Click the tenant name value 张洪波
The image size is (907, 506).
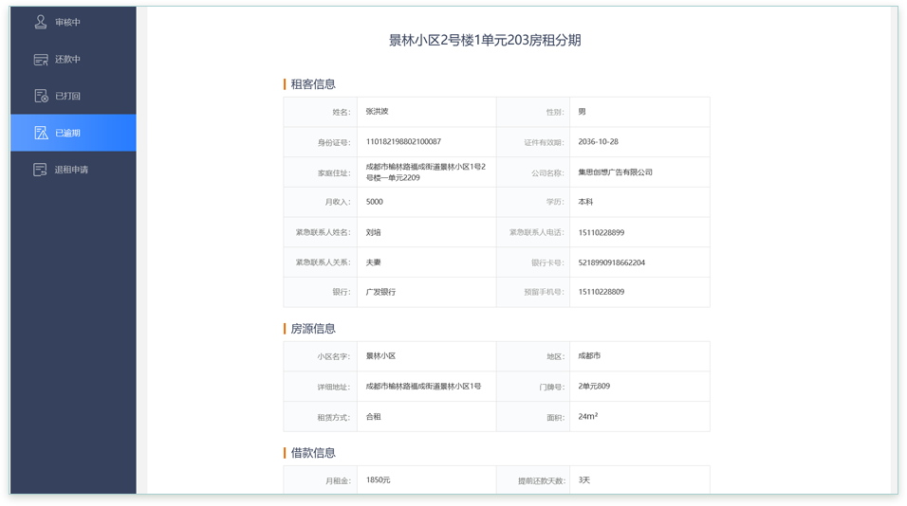(378, 112)
